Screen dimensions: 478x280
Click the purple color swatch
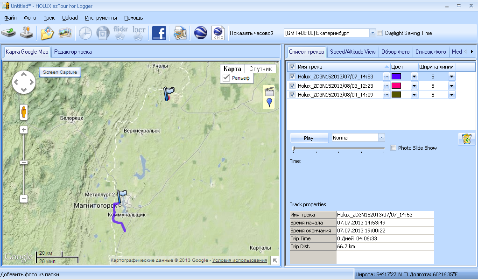(x=396, y=77)
